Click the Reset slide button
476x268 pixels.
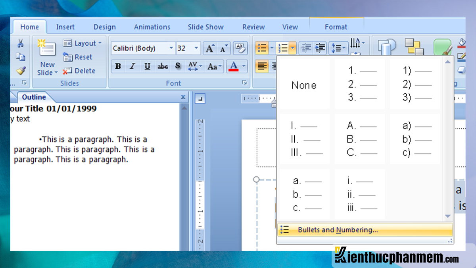click(78, 57)
